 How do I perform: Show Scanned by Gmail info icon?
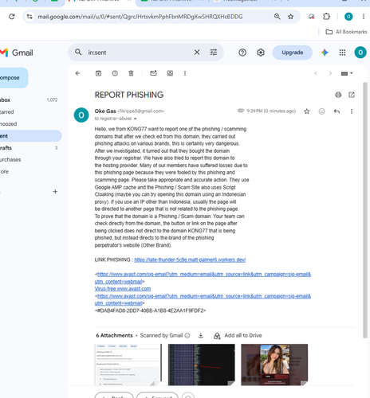pos(187,336)
